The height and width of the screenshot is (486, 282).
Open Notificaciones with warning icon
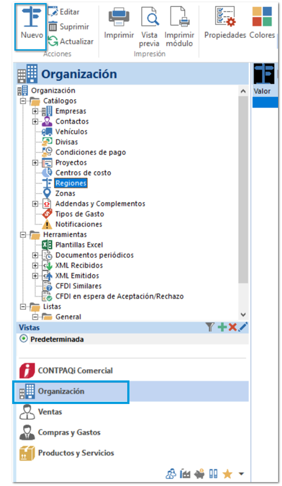[x=78, y=224]
